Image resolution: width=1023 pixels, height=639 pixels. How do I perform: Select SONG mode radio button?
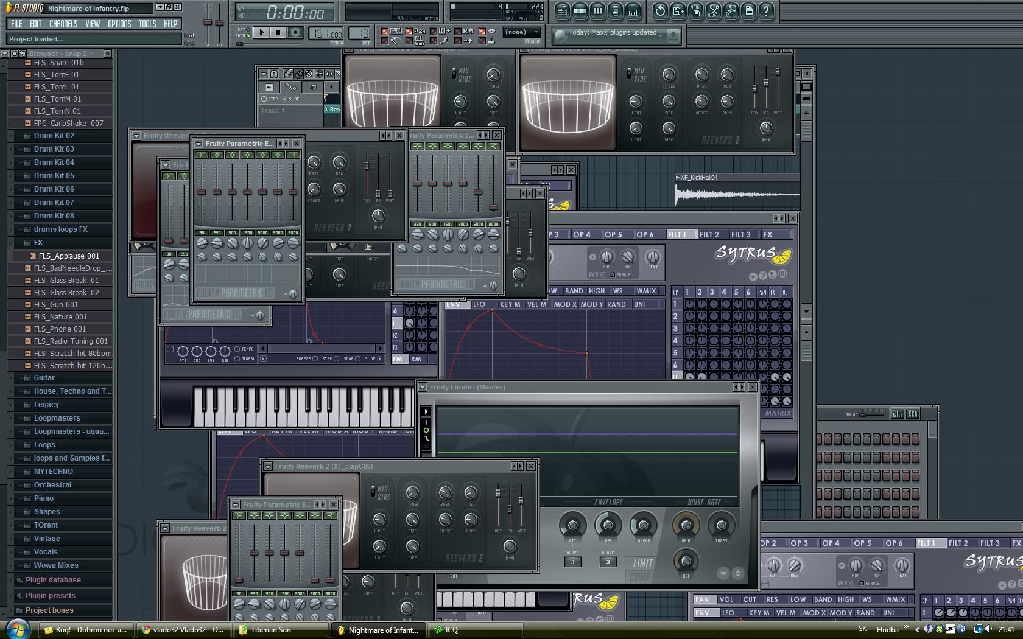[249, 36]
